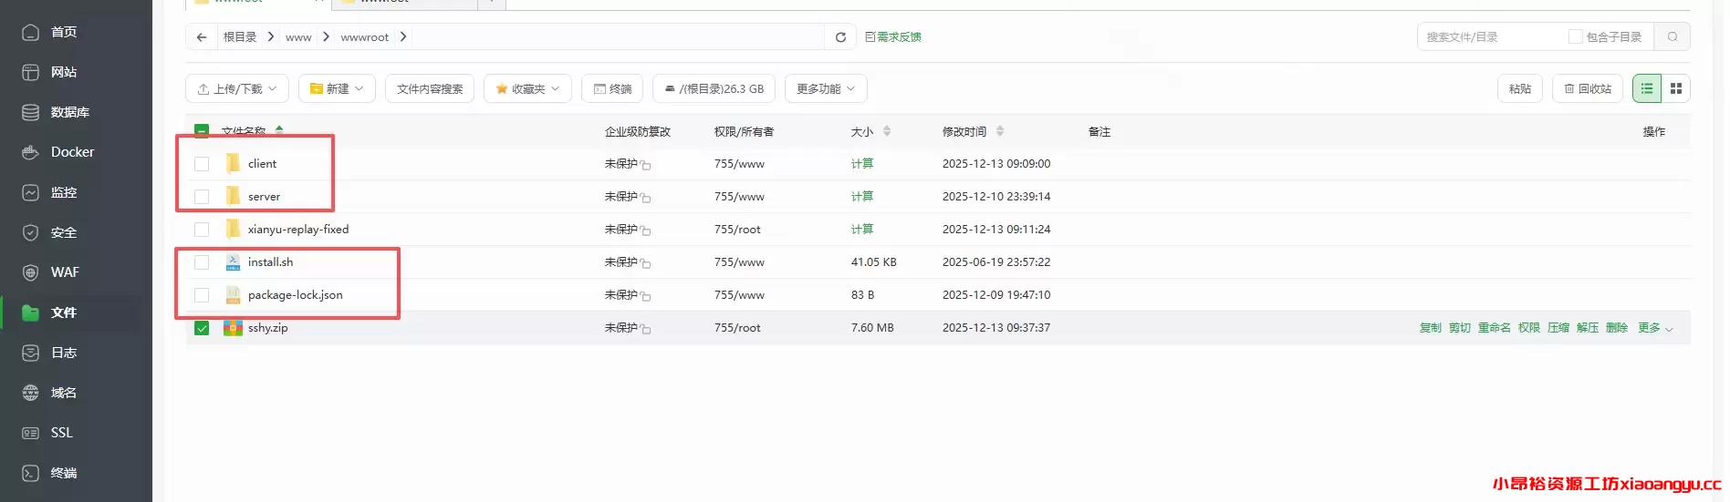Open 回收站 recycle bin
The image size is (1730, 502).
tap(1588, 88)
